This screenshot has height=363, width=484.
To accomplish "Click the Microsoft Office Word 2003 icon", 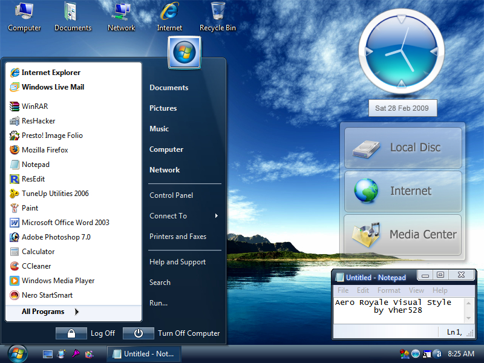I will [x=15, y=222].
